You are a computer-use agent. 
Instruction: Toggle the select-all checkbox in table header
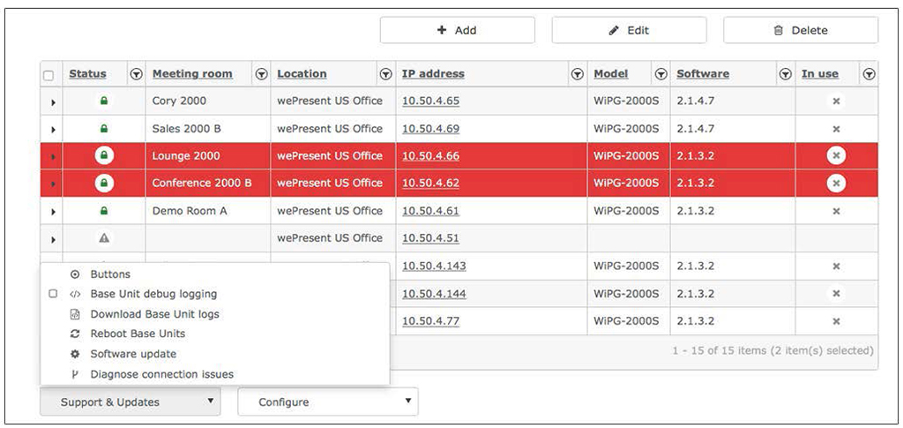(49, 75)
